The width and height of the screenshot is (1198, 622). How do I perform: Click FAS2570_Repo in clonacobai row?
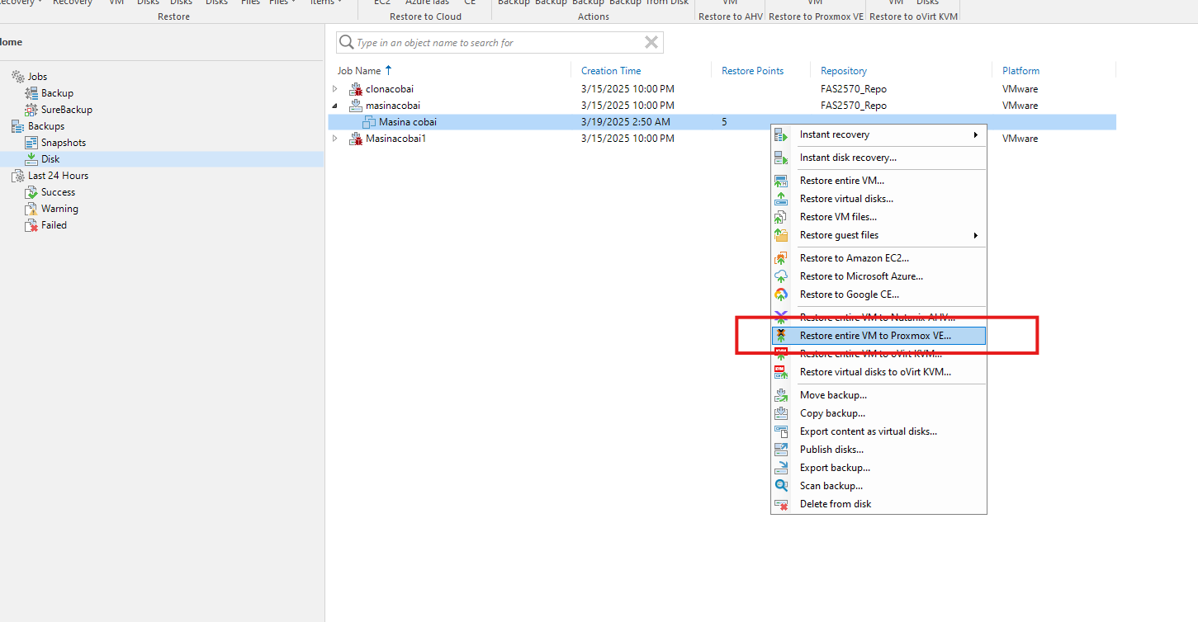tap(854, 89)
